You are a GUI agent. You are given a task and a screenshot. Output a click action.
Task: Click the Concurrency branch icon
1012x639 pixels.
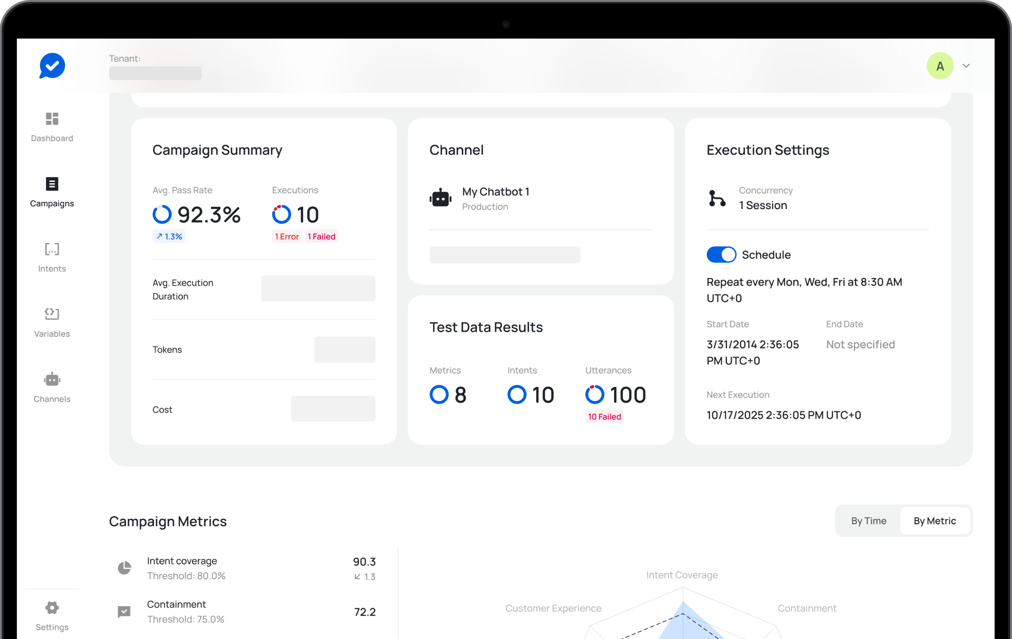tap(717, 198)
